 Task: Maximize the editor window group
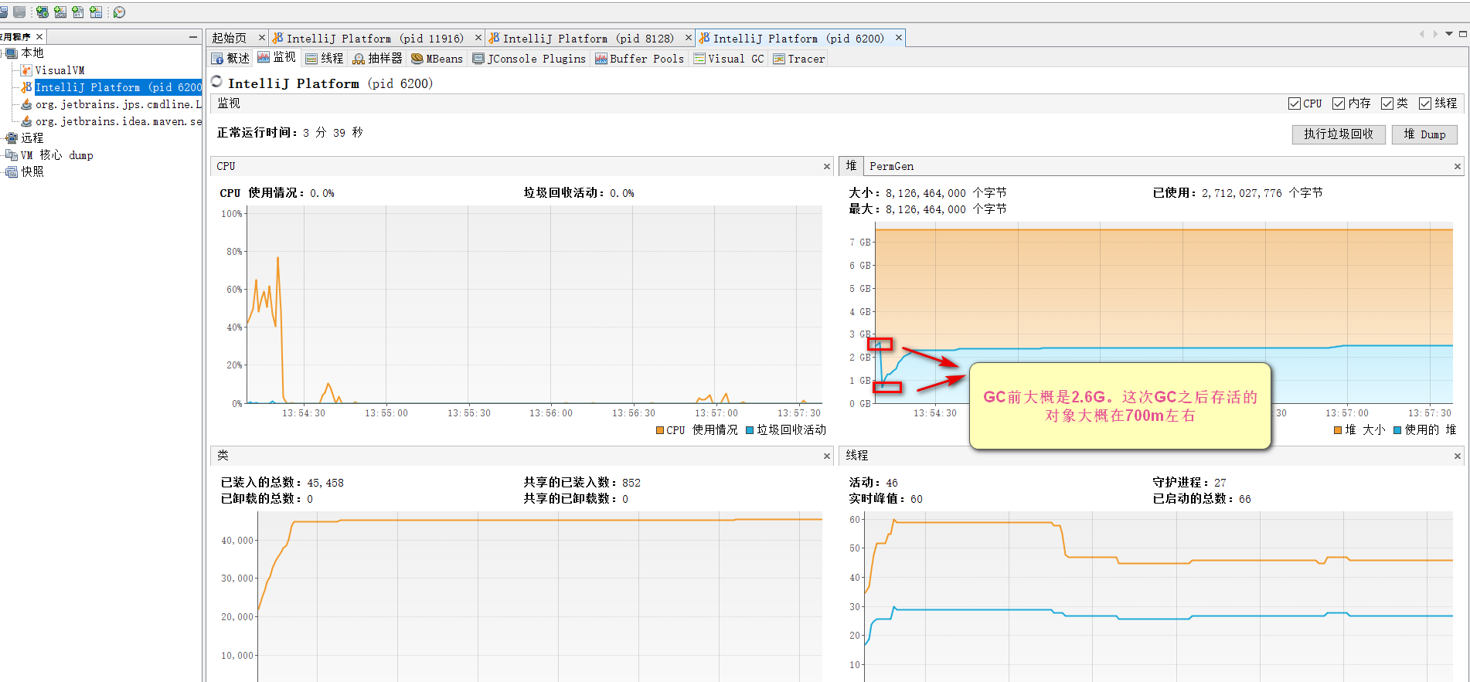(1463, 34)
